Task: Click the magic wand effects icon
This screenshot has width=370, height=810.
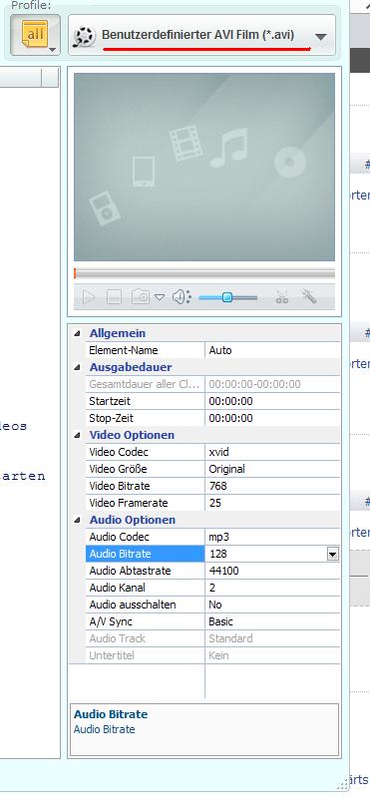Action: pos(309,296)
